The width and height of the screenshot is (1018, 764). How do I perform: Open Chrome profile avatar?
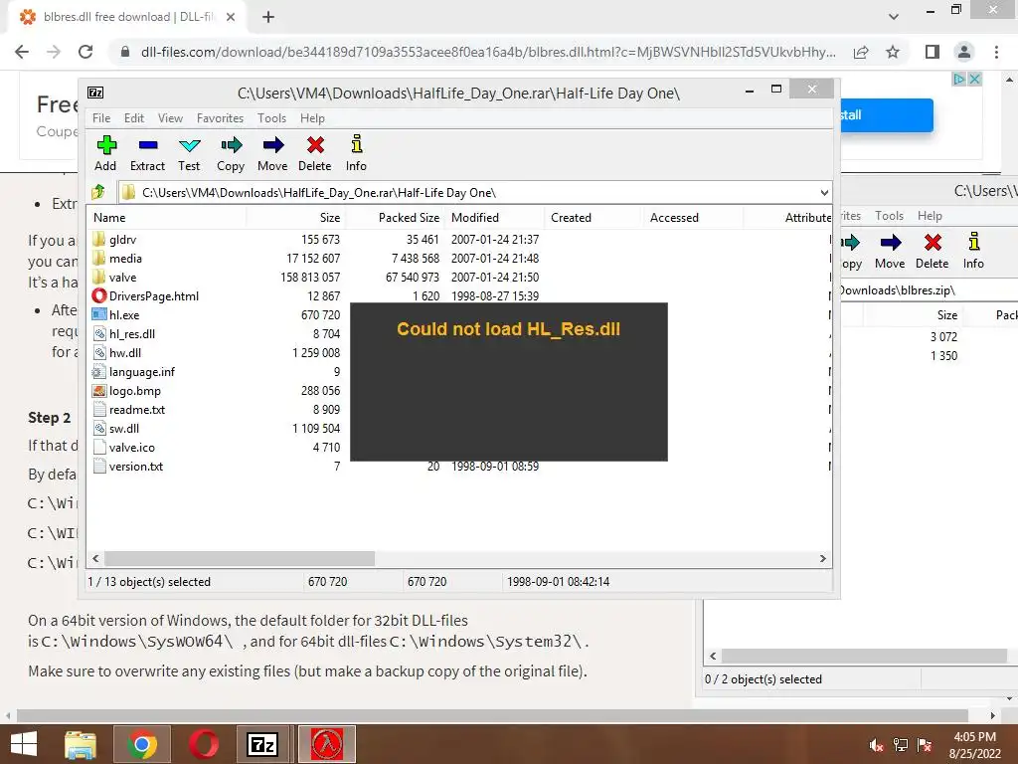click(964, 52)
